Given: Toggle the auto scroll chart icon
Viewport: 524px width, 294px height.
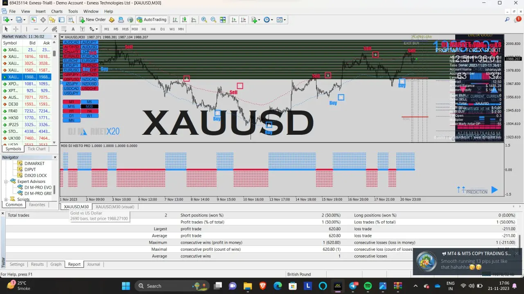Looking at the screenshot, I should click(234, 20).
